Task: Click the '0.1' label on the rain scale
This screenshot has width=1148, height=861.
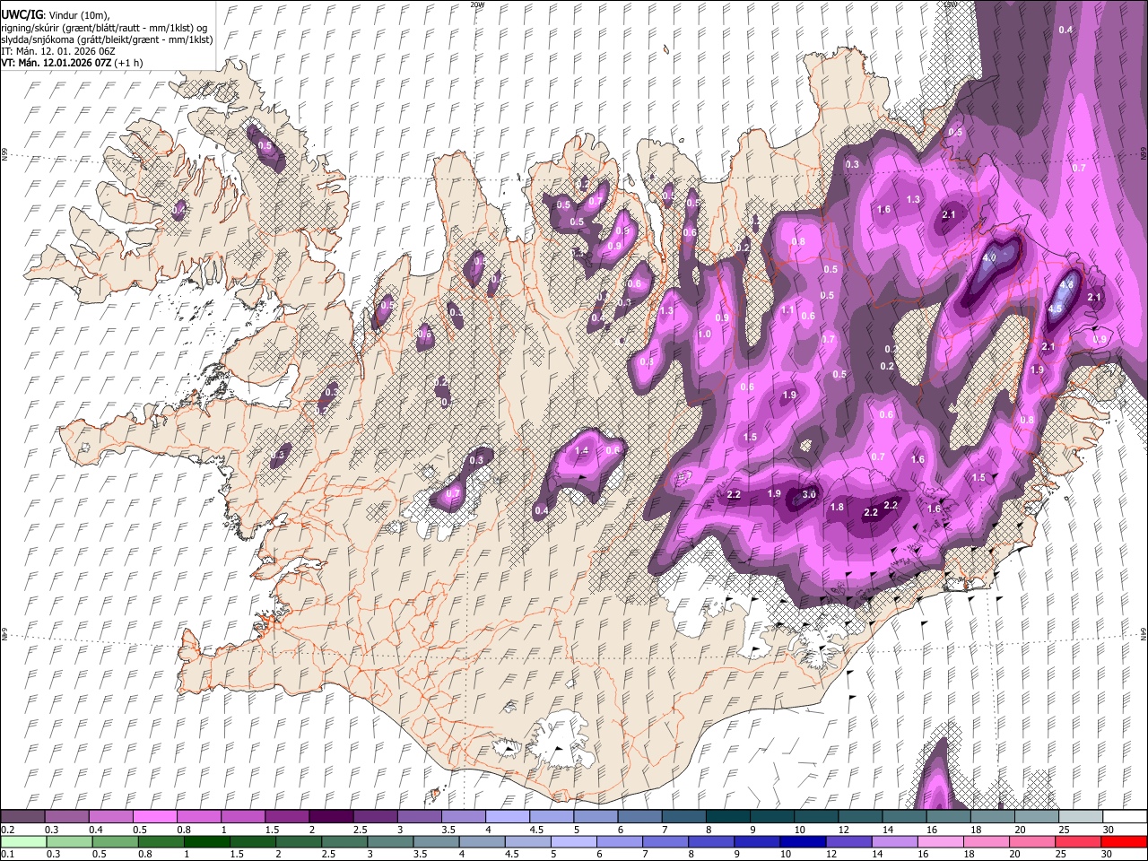Action: tap(7, 855)
